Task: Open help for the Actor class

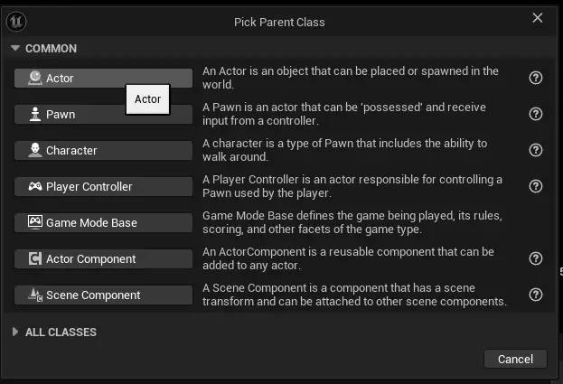Action: coord(536,78)
